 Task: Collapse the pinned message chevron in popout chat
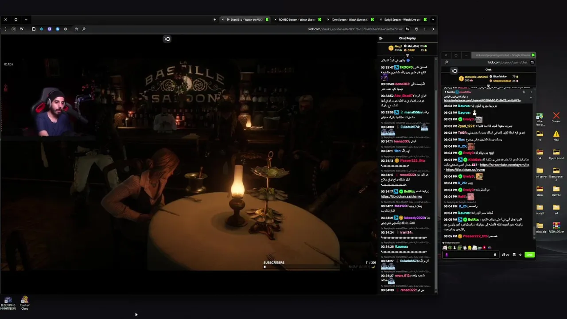tap(531, 97)
